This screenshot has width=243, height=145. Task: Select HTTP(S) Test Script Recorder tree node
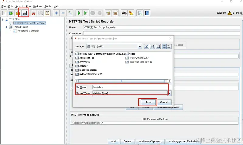click(x=29, y=23)
